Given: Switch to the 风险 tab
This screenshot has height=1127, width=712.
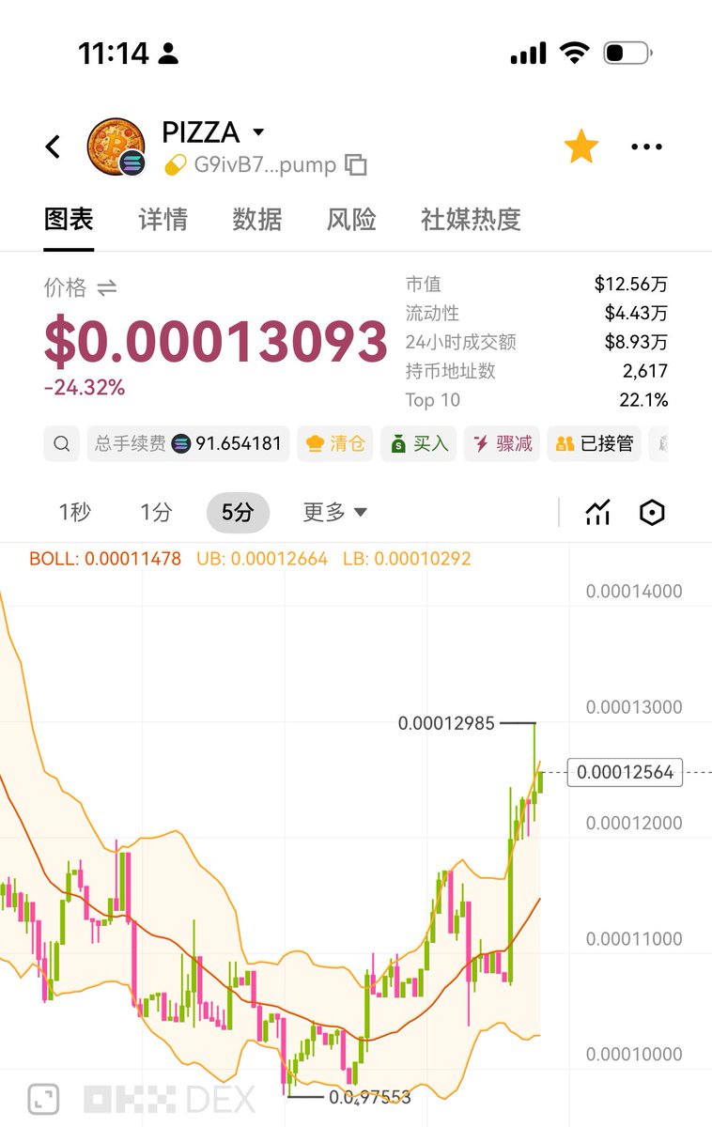Looking at the screenshot, I should coord(351,220).
